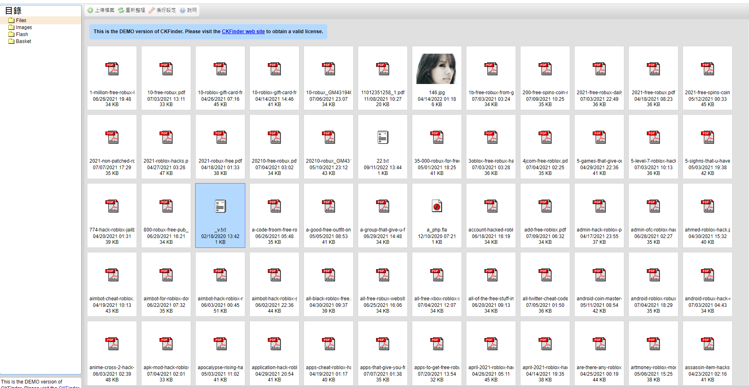Select PDF icon of 35-000-robux-for-free file
Image resolution: width=749 pixels, height=388 pixels.
(x=437, y=137)
